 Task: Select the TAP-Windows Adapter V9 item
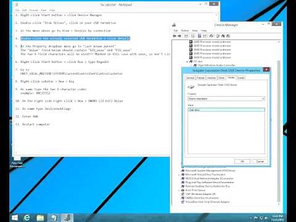pos(200,194)
